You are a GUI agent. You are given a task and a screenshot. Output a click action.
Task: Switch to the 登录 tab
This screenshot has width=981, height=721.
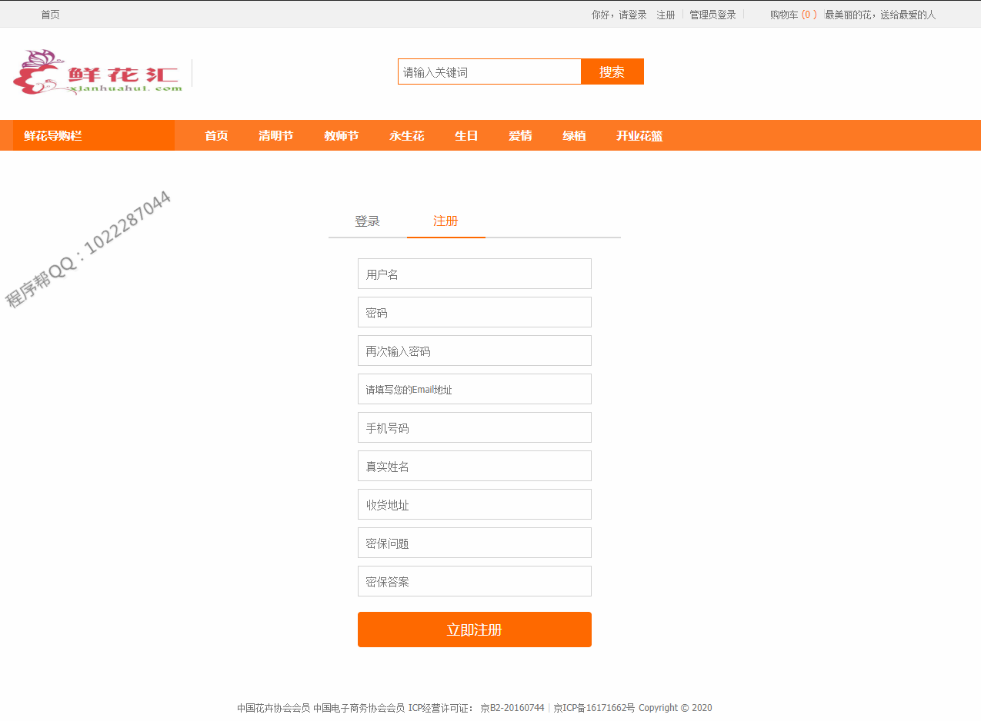(367, 221)
